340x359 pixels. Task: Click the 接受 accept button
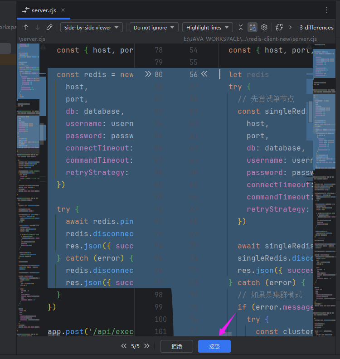pos(214,346)
